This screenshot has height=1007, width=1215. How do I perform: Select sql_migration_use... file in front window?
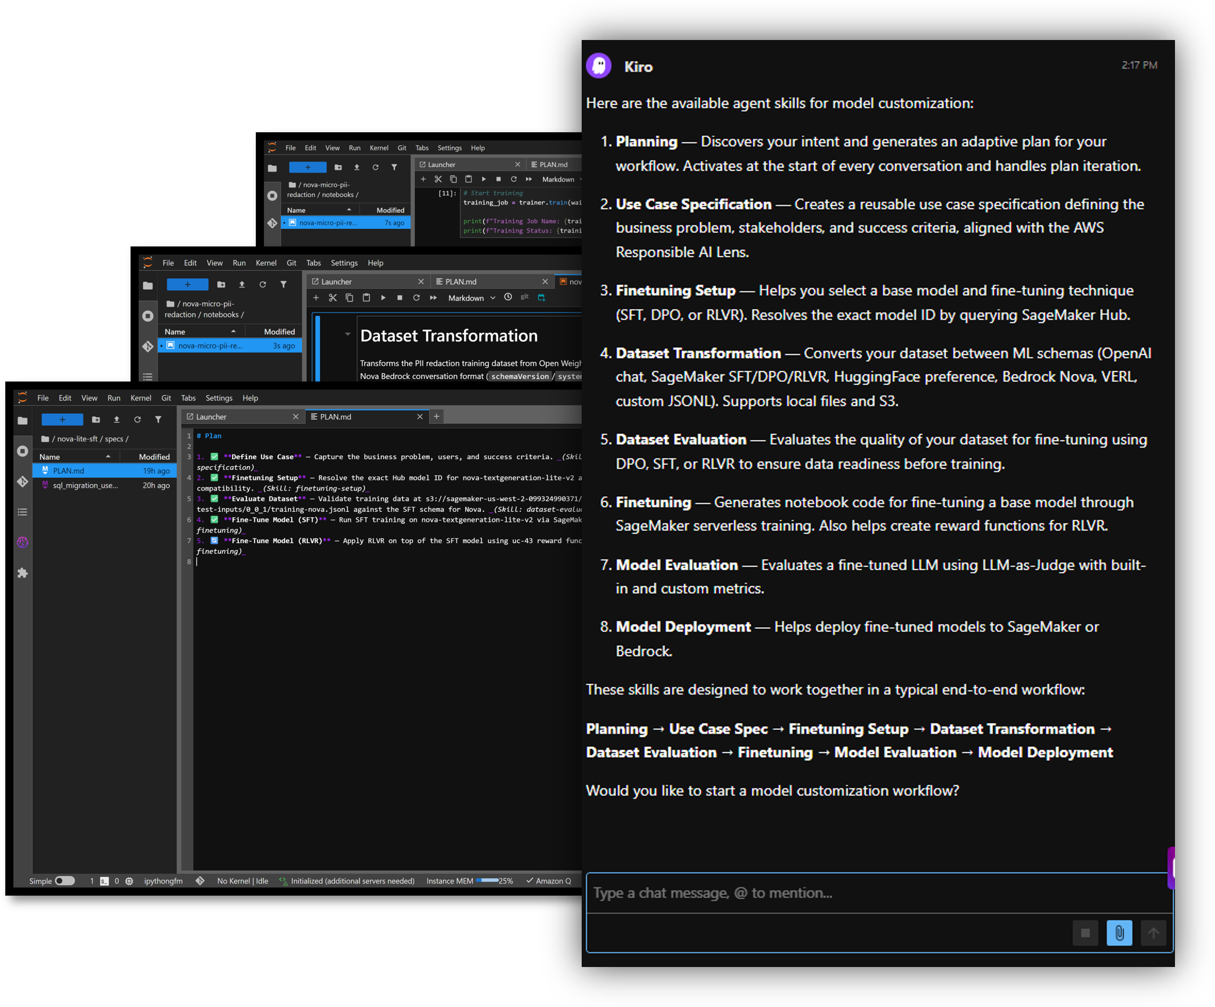pyautogui.click(x=105, y=485)
